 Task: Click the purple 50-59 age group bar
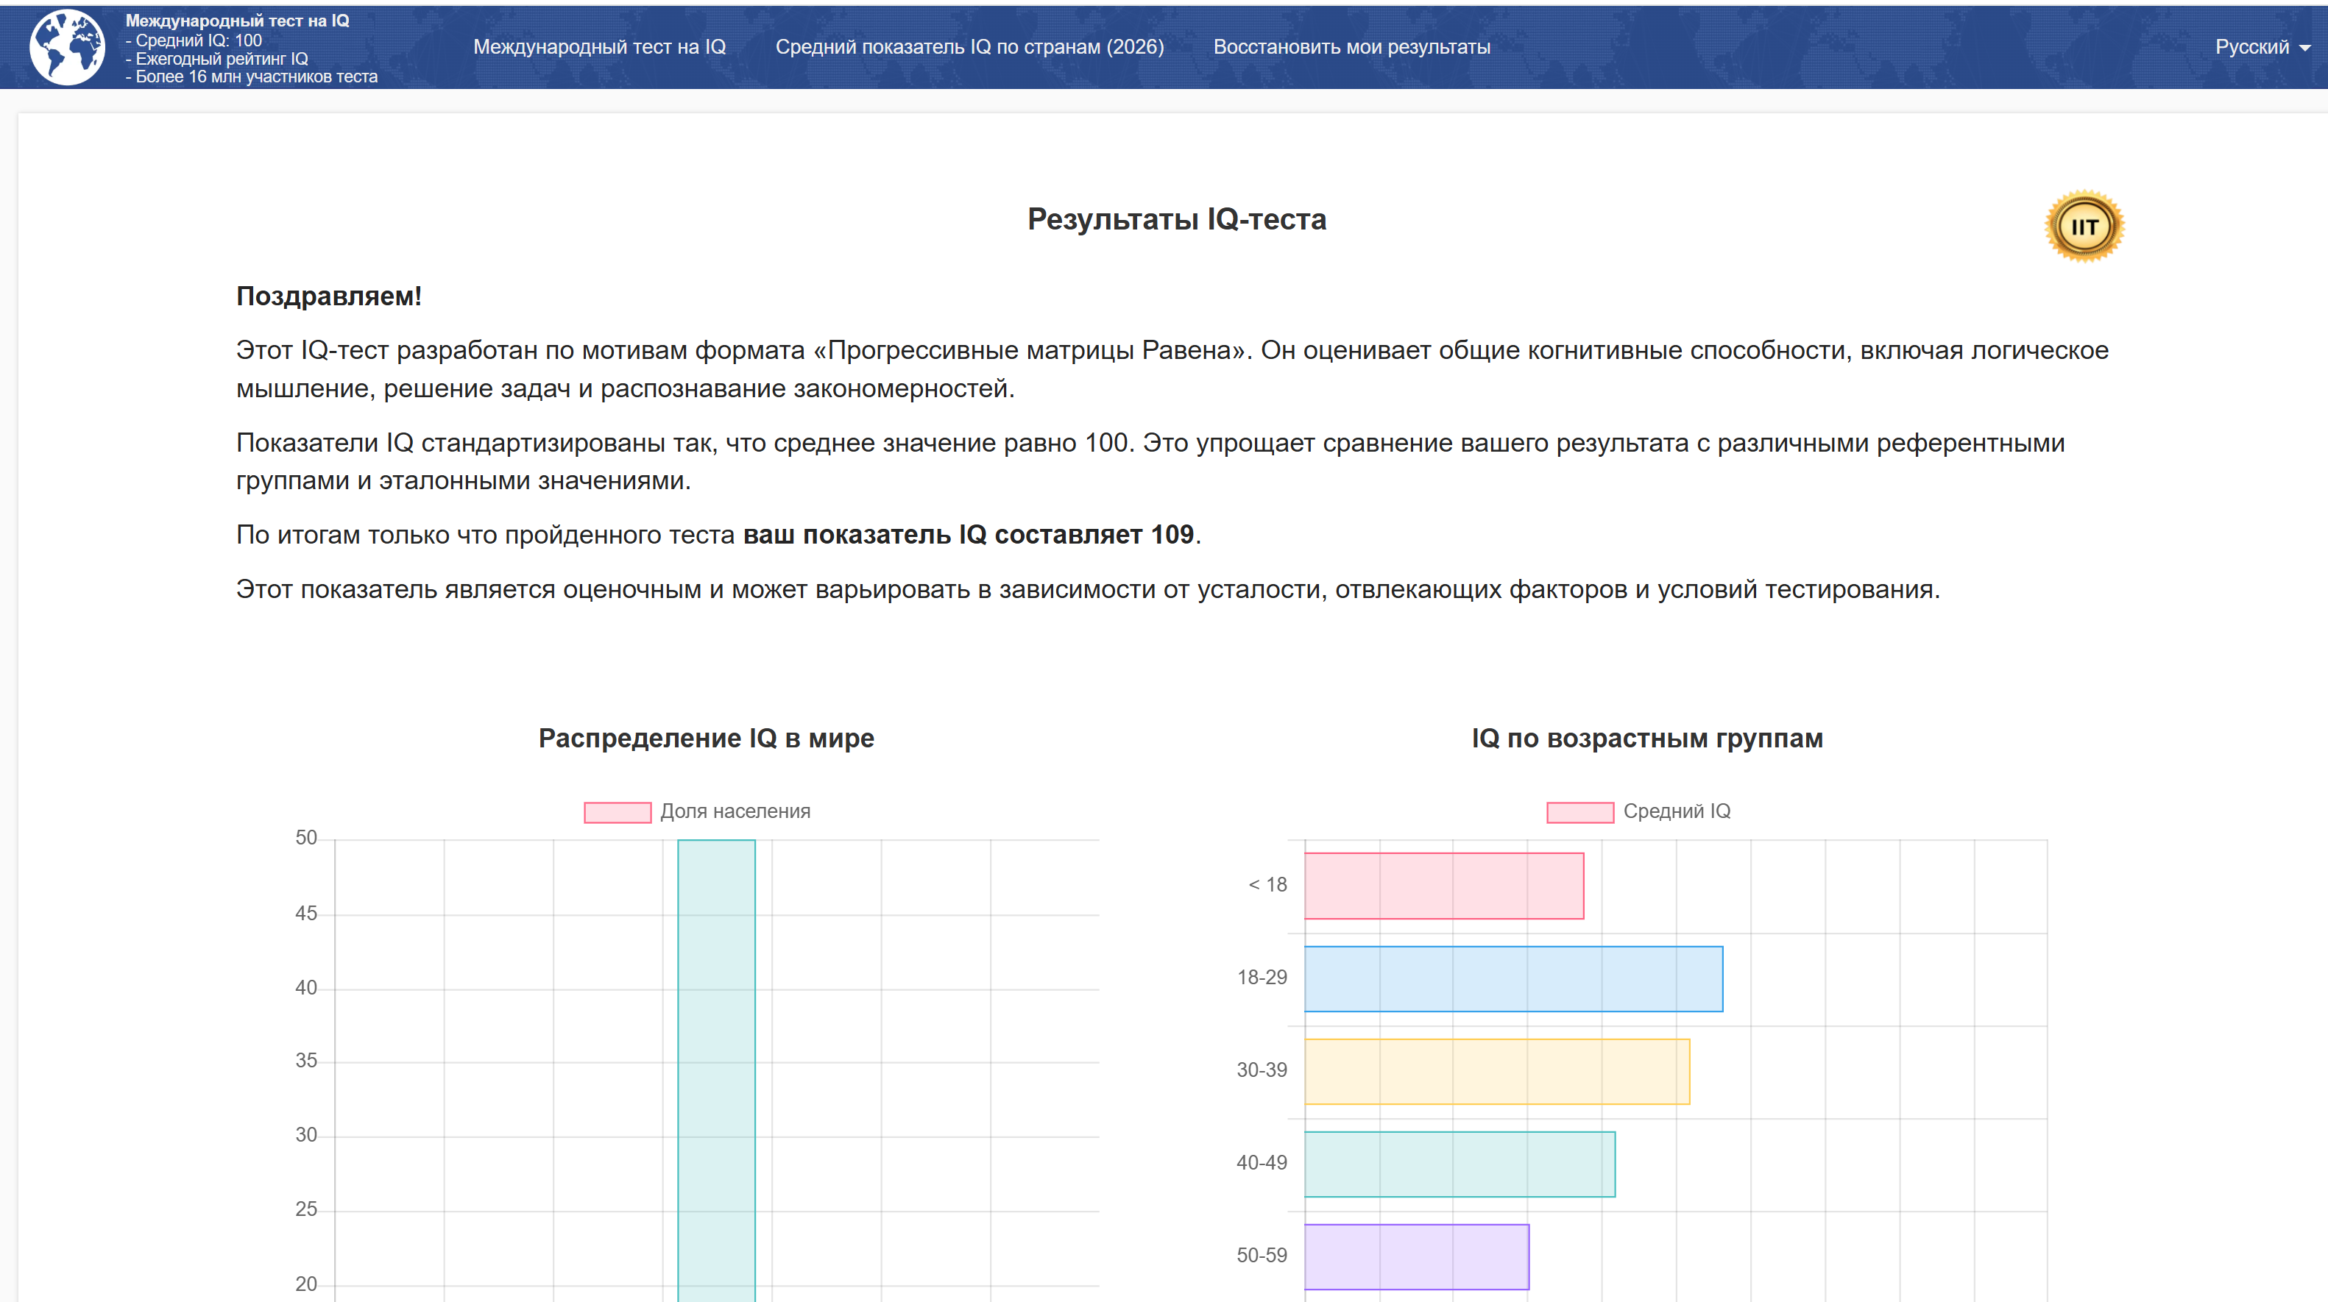click(1416, 1256)
